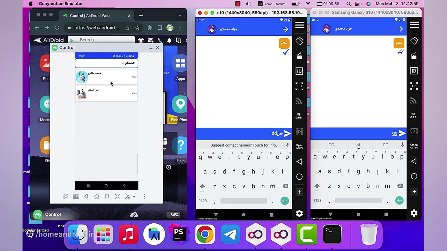Click fullscreen expand icon in Control toolbar

pos(117,196)
